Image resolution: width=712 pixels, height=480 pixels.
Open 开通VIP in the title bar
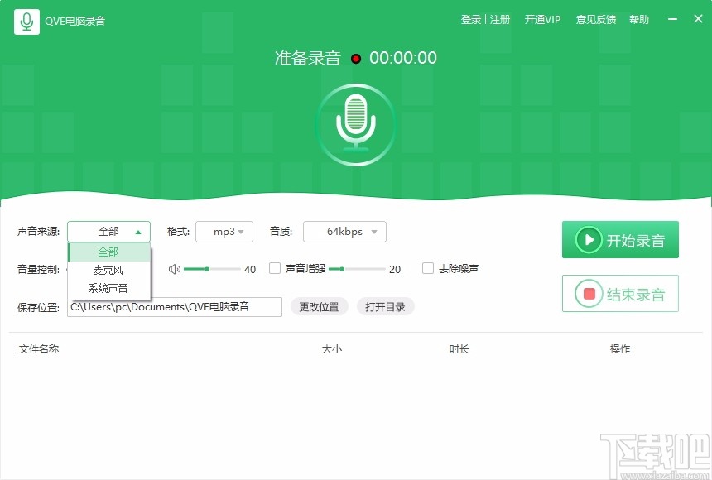coord(542,19)
